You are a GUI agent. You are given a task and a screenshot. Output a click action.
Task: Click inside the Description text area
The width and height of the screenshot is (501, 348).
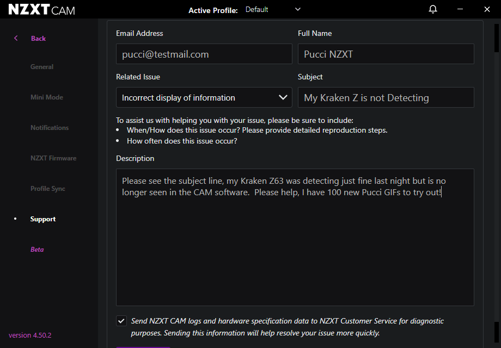click(x=295, y=237)
